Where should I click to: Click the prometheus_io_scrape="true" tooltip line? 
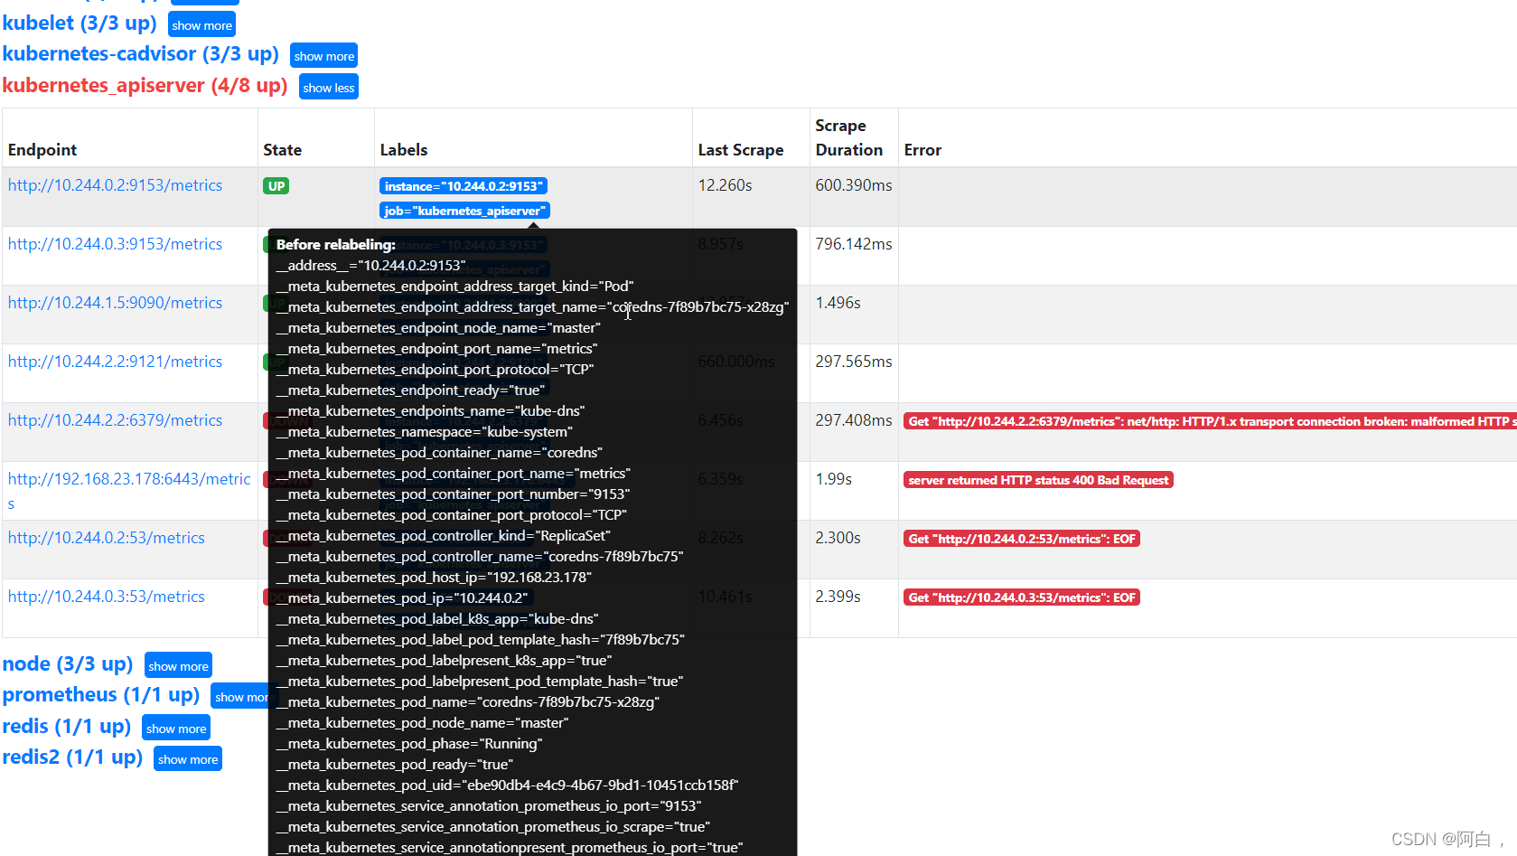click(492, 826)
